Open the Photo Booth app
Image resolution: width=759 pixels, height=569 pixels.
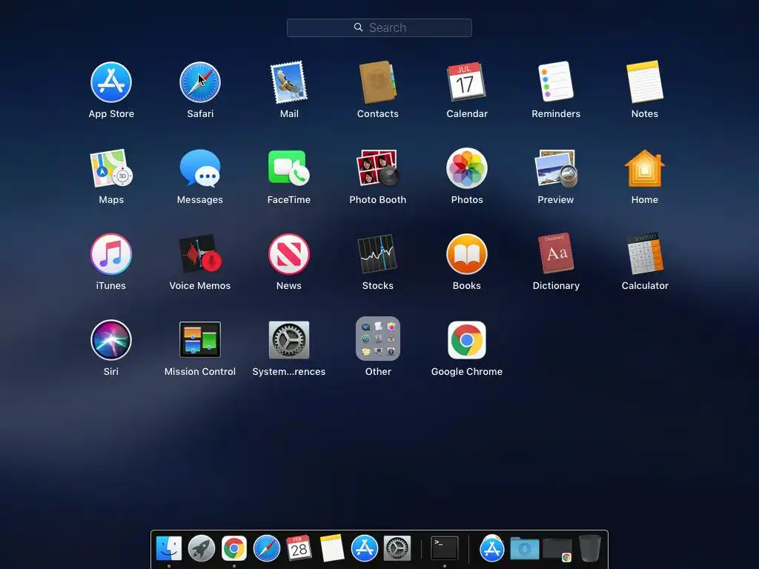click(377, 168)
